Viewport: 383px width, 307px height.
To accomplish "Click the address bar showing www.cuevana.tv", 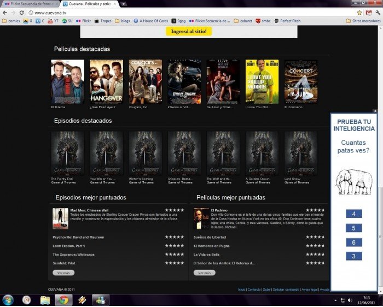I will pyautogui.click(x=191, y=13).
